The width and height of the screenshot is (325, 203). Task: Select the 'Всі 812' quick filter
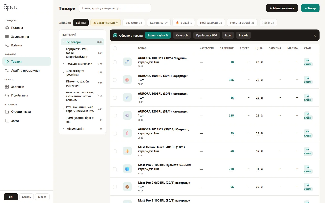click(81, 23)
